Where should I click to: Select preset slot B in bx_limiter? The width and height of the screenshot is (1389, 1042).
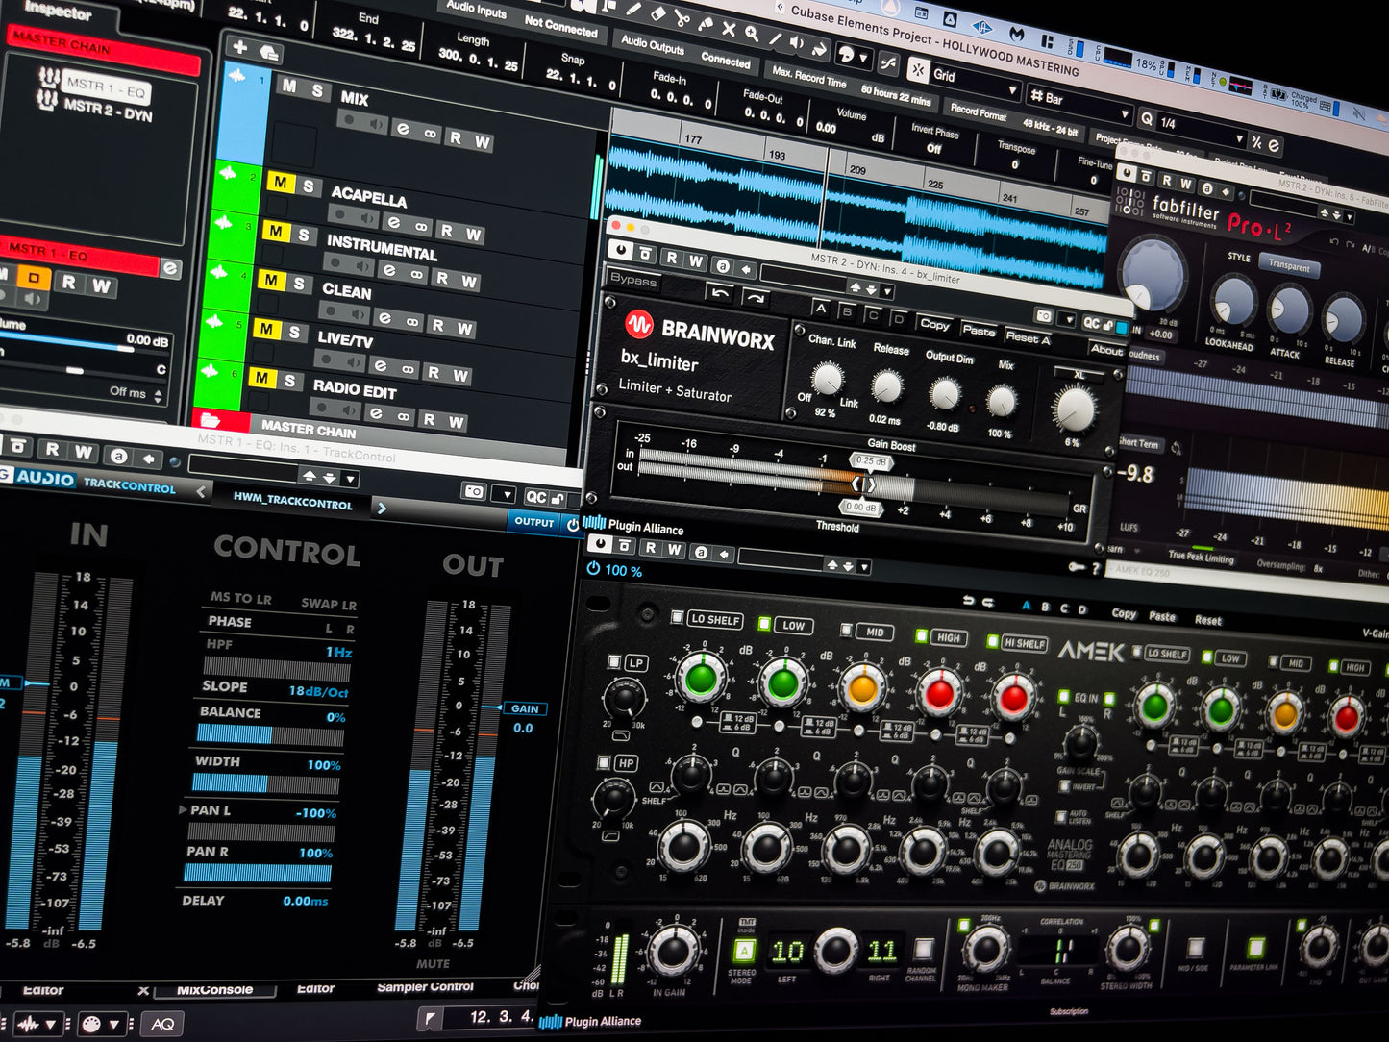point(847,311)
